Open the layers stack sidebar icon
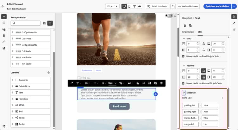This screenshot has width=238, height=130. coord(4,36)
